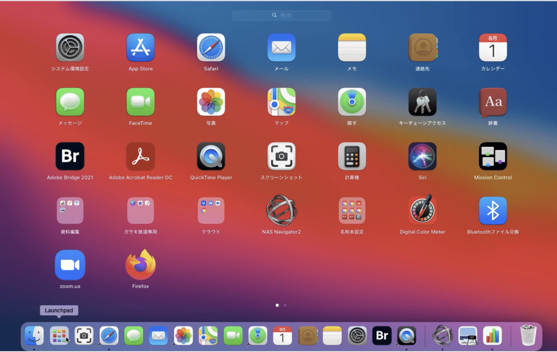Open 連絡先 in the Launchpad grid

click(x=423, y=47)
